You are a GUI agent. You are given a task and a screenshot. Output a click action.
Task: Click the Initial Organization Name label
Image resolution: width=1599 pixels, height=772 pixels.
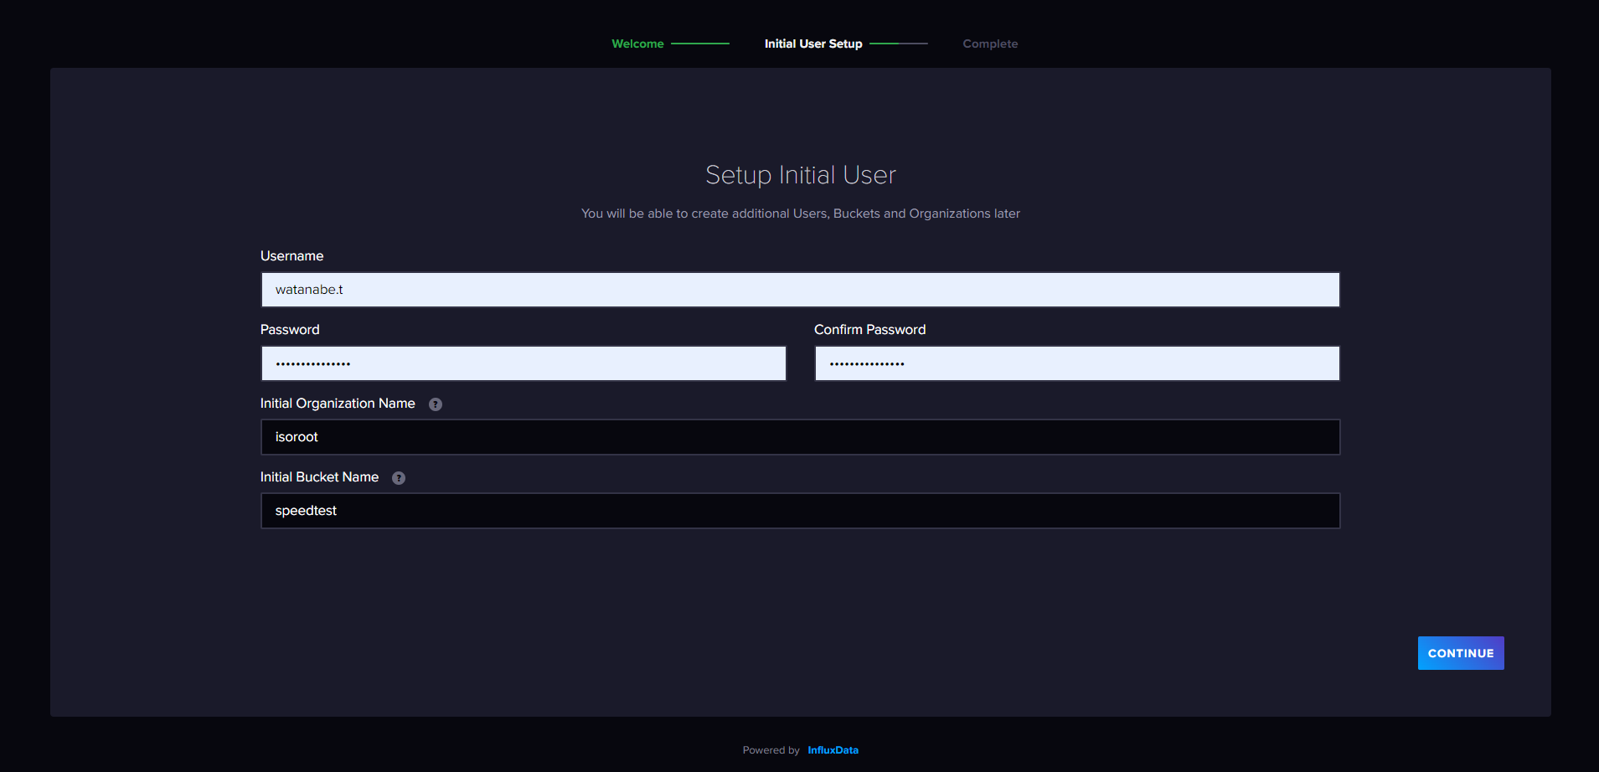coord(337,403)
